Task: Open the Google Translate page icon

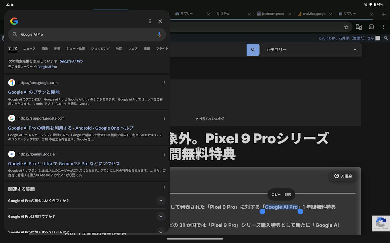Action: tap(359, 27)
